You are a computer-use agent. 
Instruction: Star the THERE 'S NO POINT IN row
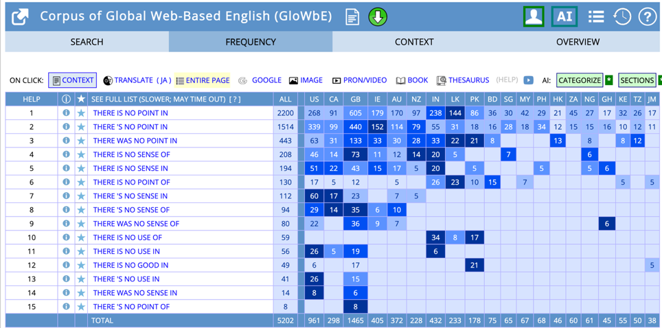click(x=81, y=127)
